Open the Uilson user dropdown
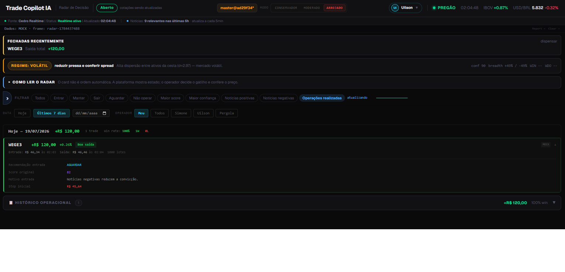 point(405,8)
